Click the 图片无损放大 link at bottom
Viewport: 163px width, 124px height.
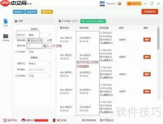point(107,120)
